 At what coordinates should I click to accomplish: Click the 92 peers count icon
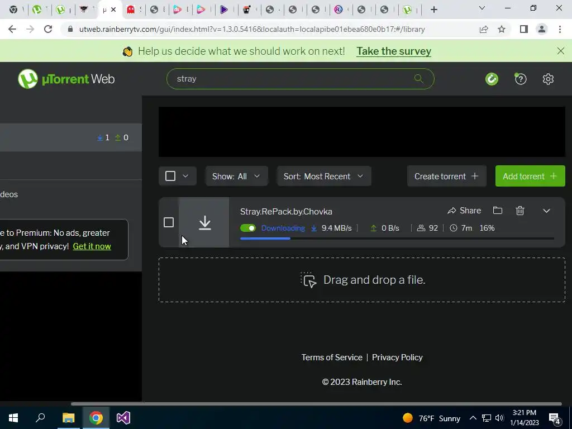click(x=421, y=228)
